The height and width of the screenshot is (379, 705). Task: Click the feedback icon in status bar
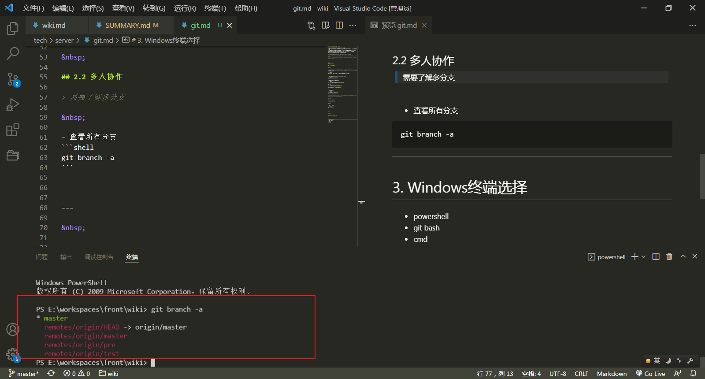678,374
